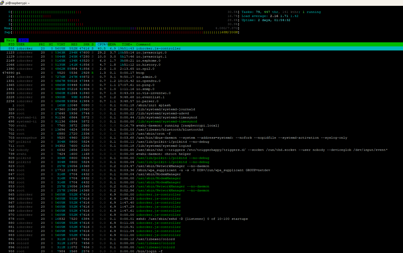This screenshot has width=403, height=253.
Task: Click the Command column header
Action: click(x=143, y=44)
